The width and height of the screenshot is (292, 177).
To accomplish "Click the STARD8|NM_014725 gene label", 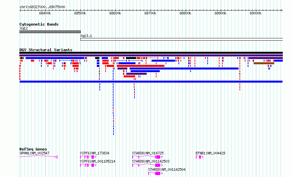I will [148, 153].
